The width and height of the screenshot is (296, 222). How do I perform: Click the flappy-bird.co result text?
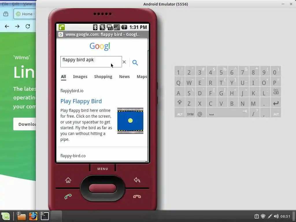[73, 156]
